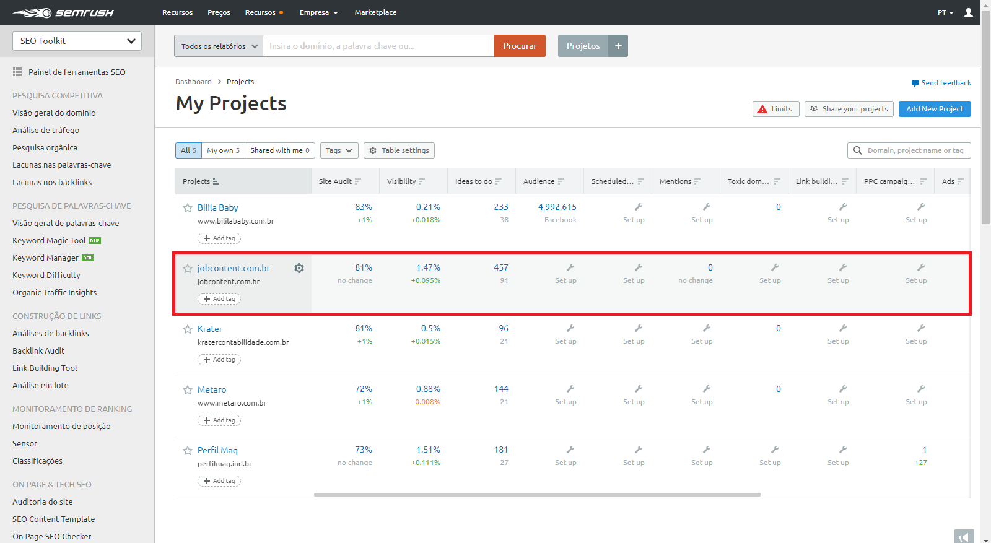Click the page vertical scrollbar

pos(985,118)
